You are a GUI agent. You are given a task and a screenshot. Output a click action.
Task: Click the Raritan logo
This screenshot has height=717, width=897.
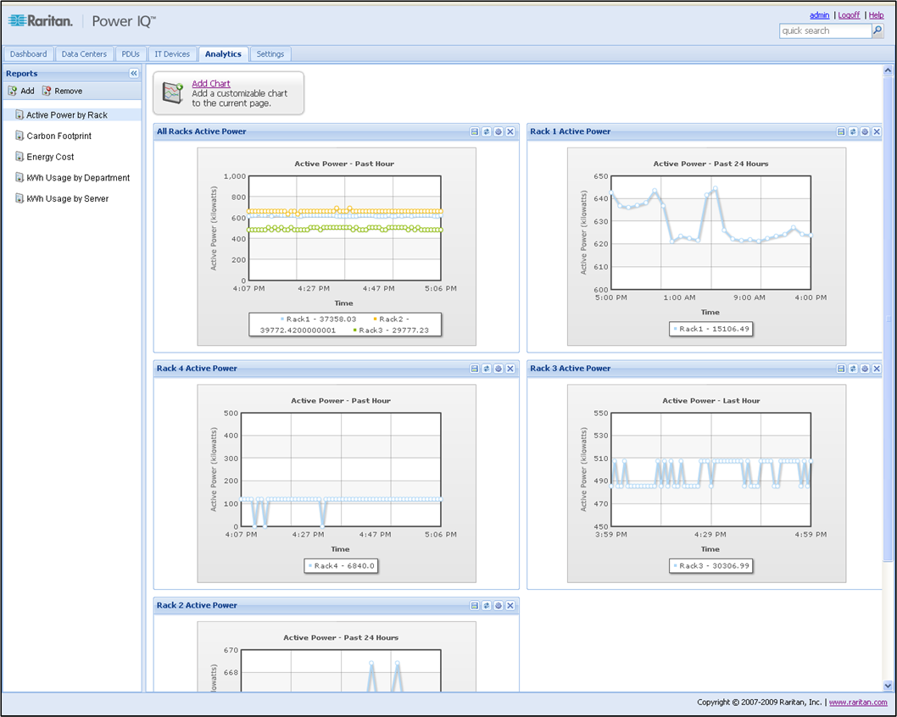41,21
